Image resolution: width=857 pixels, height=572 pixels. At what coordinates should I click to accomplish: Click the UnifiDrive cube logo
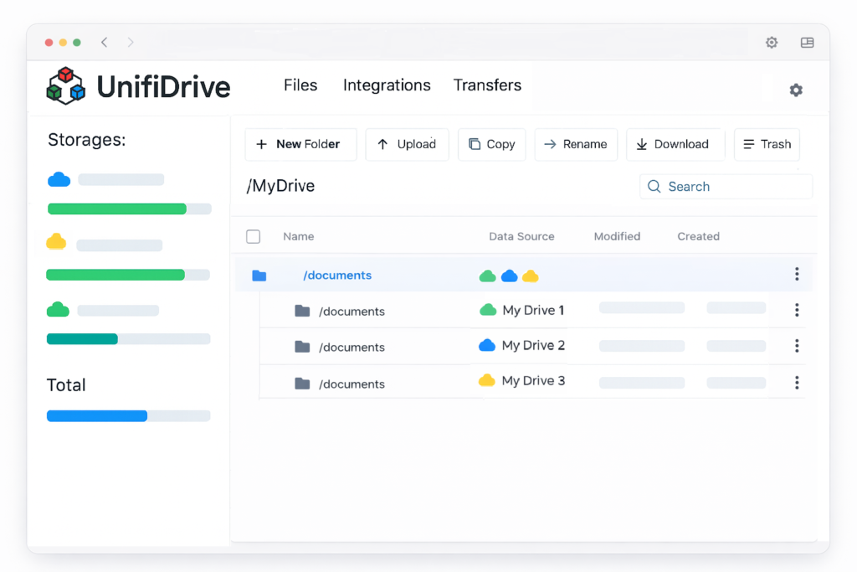(66, 85)
